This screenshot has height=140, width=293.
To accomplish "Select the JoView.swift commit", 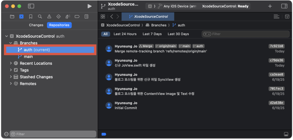I will click(195, 63).
